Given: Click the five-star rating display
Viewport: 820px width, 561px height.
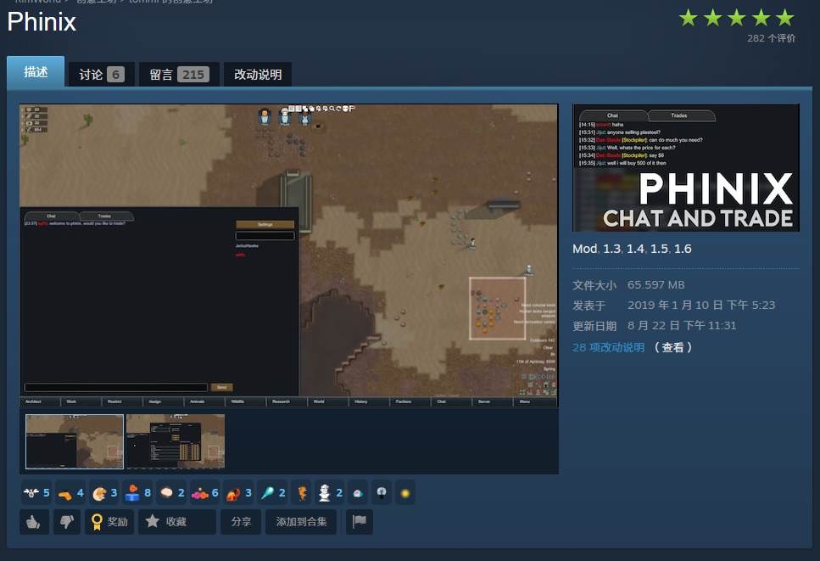Looking at the screenshot, I should (x=737, y=18).
